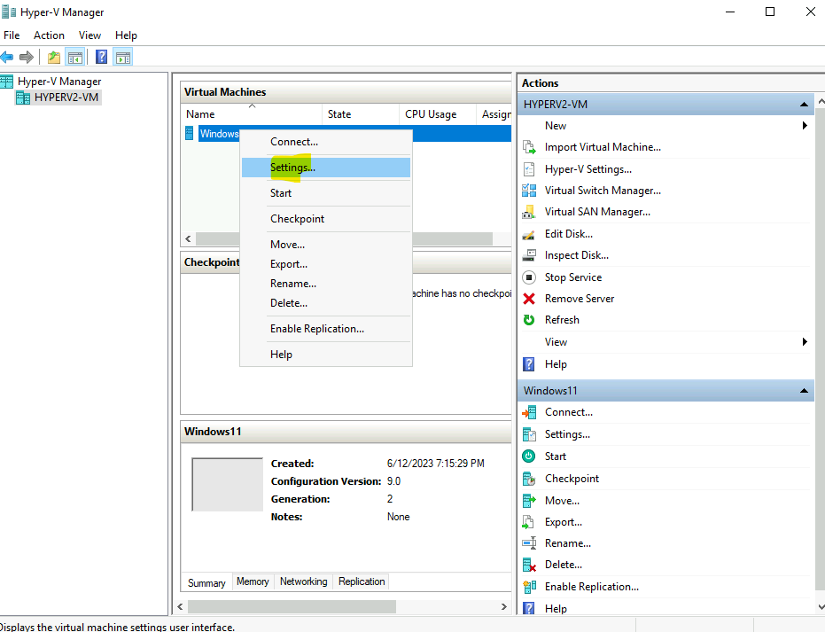
Task: Click the Virtual Switch Manager icon
Action: pos(529,191)
